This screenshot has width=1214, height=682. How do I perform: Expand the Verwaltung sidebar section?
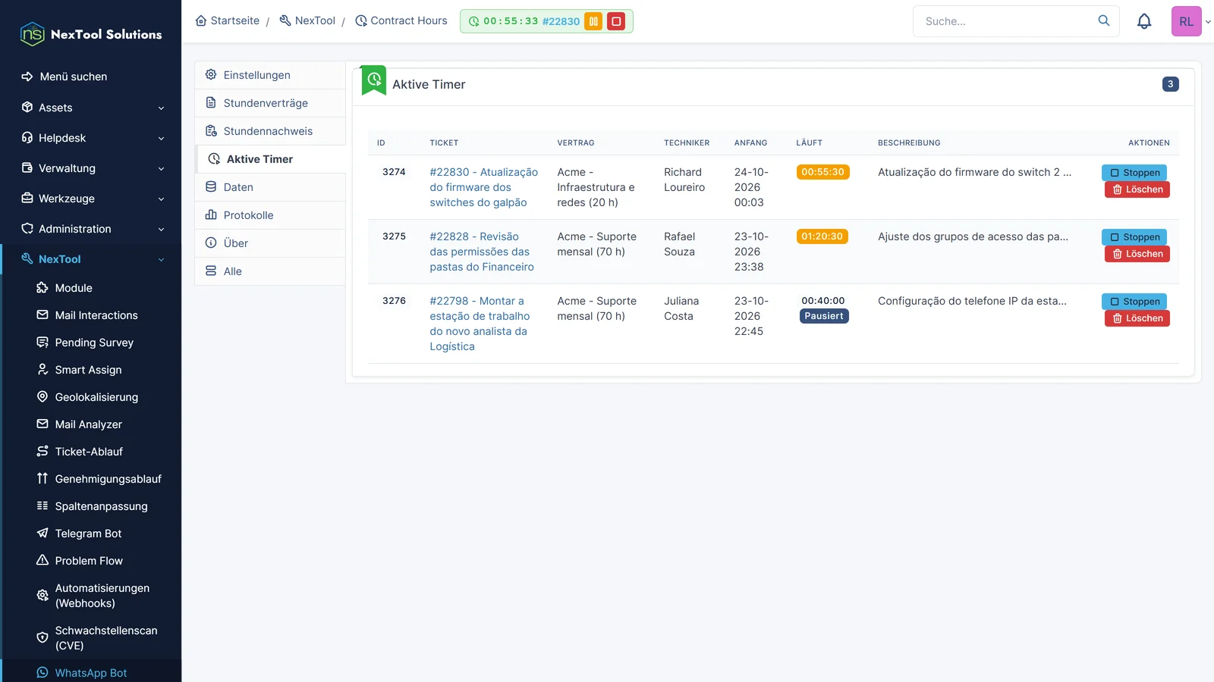(x=91, y=168)
